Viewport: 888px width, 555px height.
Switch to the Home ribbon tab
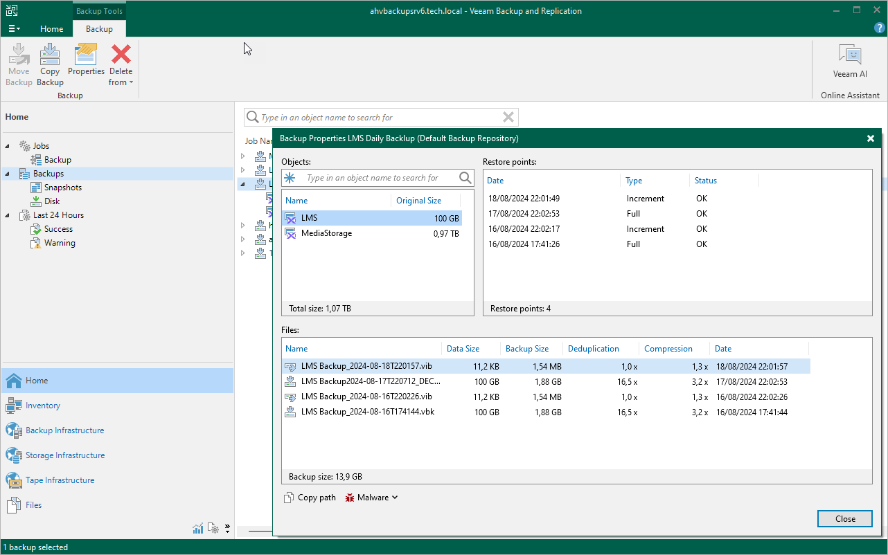tap(51, 29)
